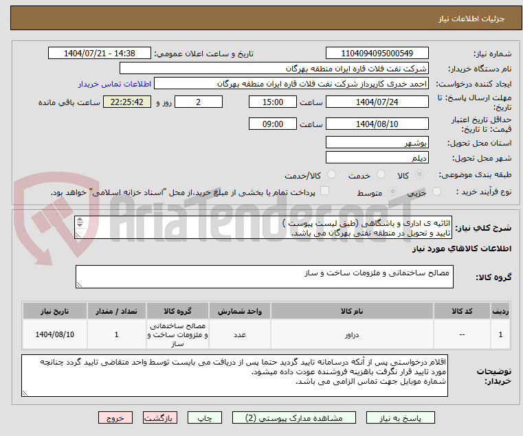Select the خدمت radio button

tap(381, 174)
